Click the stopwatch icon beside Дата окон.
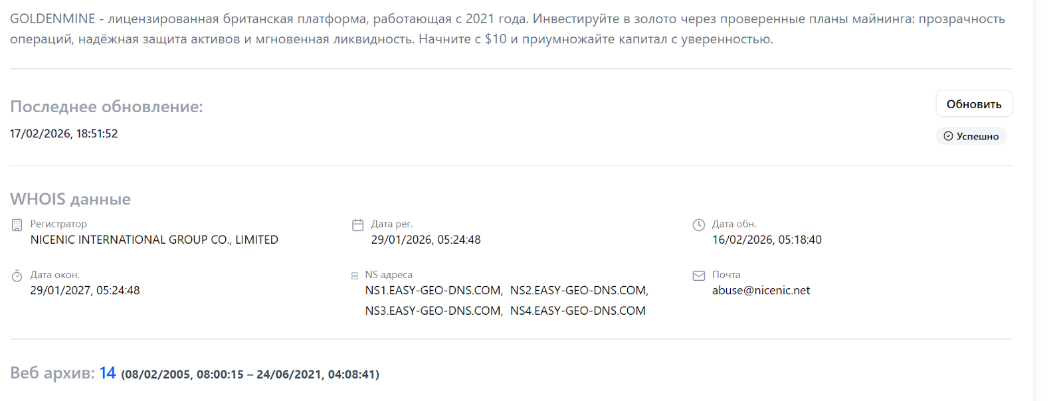1063x401 pixels. pos(17,276)
